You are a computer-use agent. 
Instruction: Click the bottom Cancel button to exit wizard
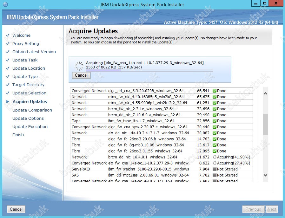point(16,209)
